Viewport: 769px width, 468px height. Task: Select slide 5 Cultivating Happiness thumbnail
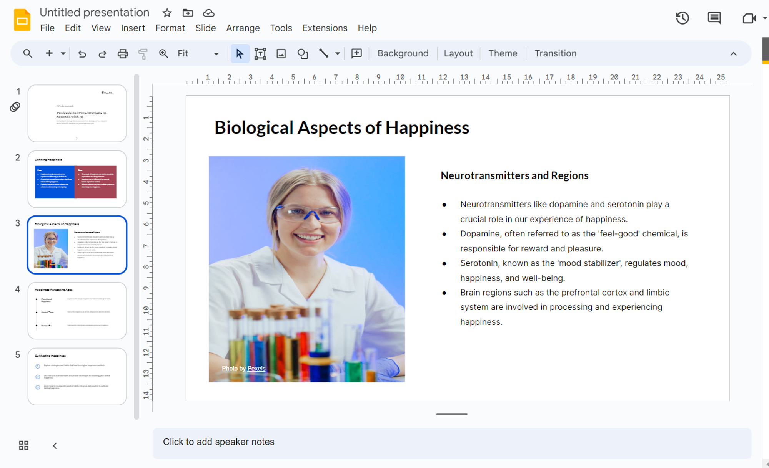click(77, 376)
